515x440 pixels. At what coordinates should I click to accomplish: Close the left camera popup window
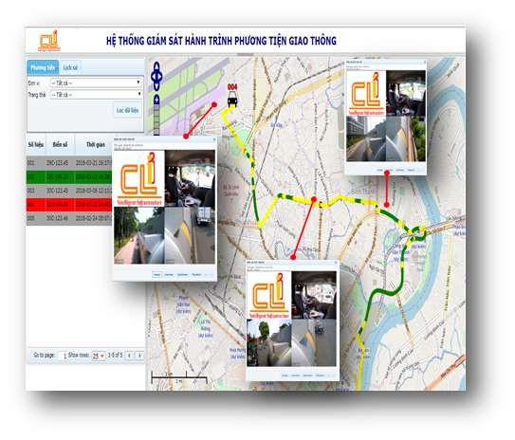[x=214, y=139]
